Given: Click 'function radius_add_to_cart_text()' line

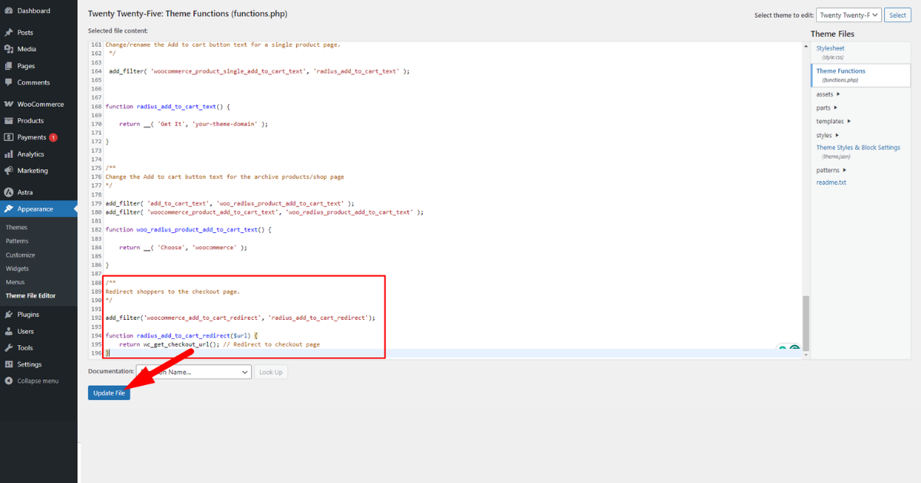Looking at the screenshot, I should 167,107.
